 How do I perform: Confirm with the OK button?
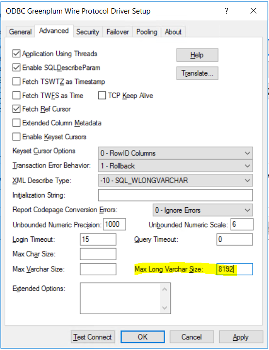tap(143, 337)
